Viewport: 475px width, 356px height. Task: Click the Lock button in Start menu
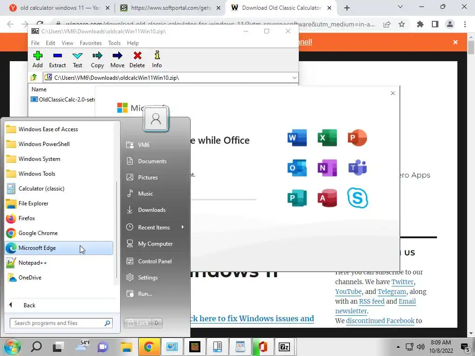(138, 323)
